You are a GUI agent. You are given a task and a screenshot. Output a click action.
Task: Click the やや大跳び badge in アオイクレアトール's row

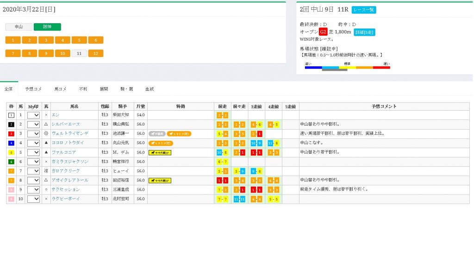[x=160, y=181]
